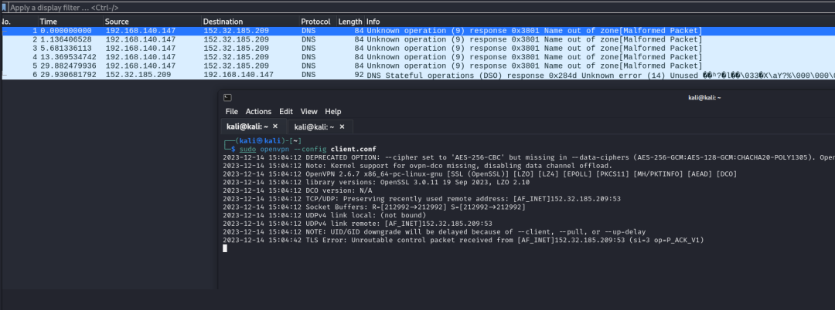835x310 pixels.
Task: Sort packets by the Length column header
Action: click(x=350, y=22)
